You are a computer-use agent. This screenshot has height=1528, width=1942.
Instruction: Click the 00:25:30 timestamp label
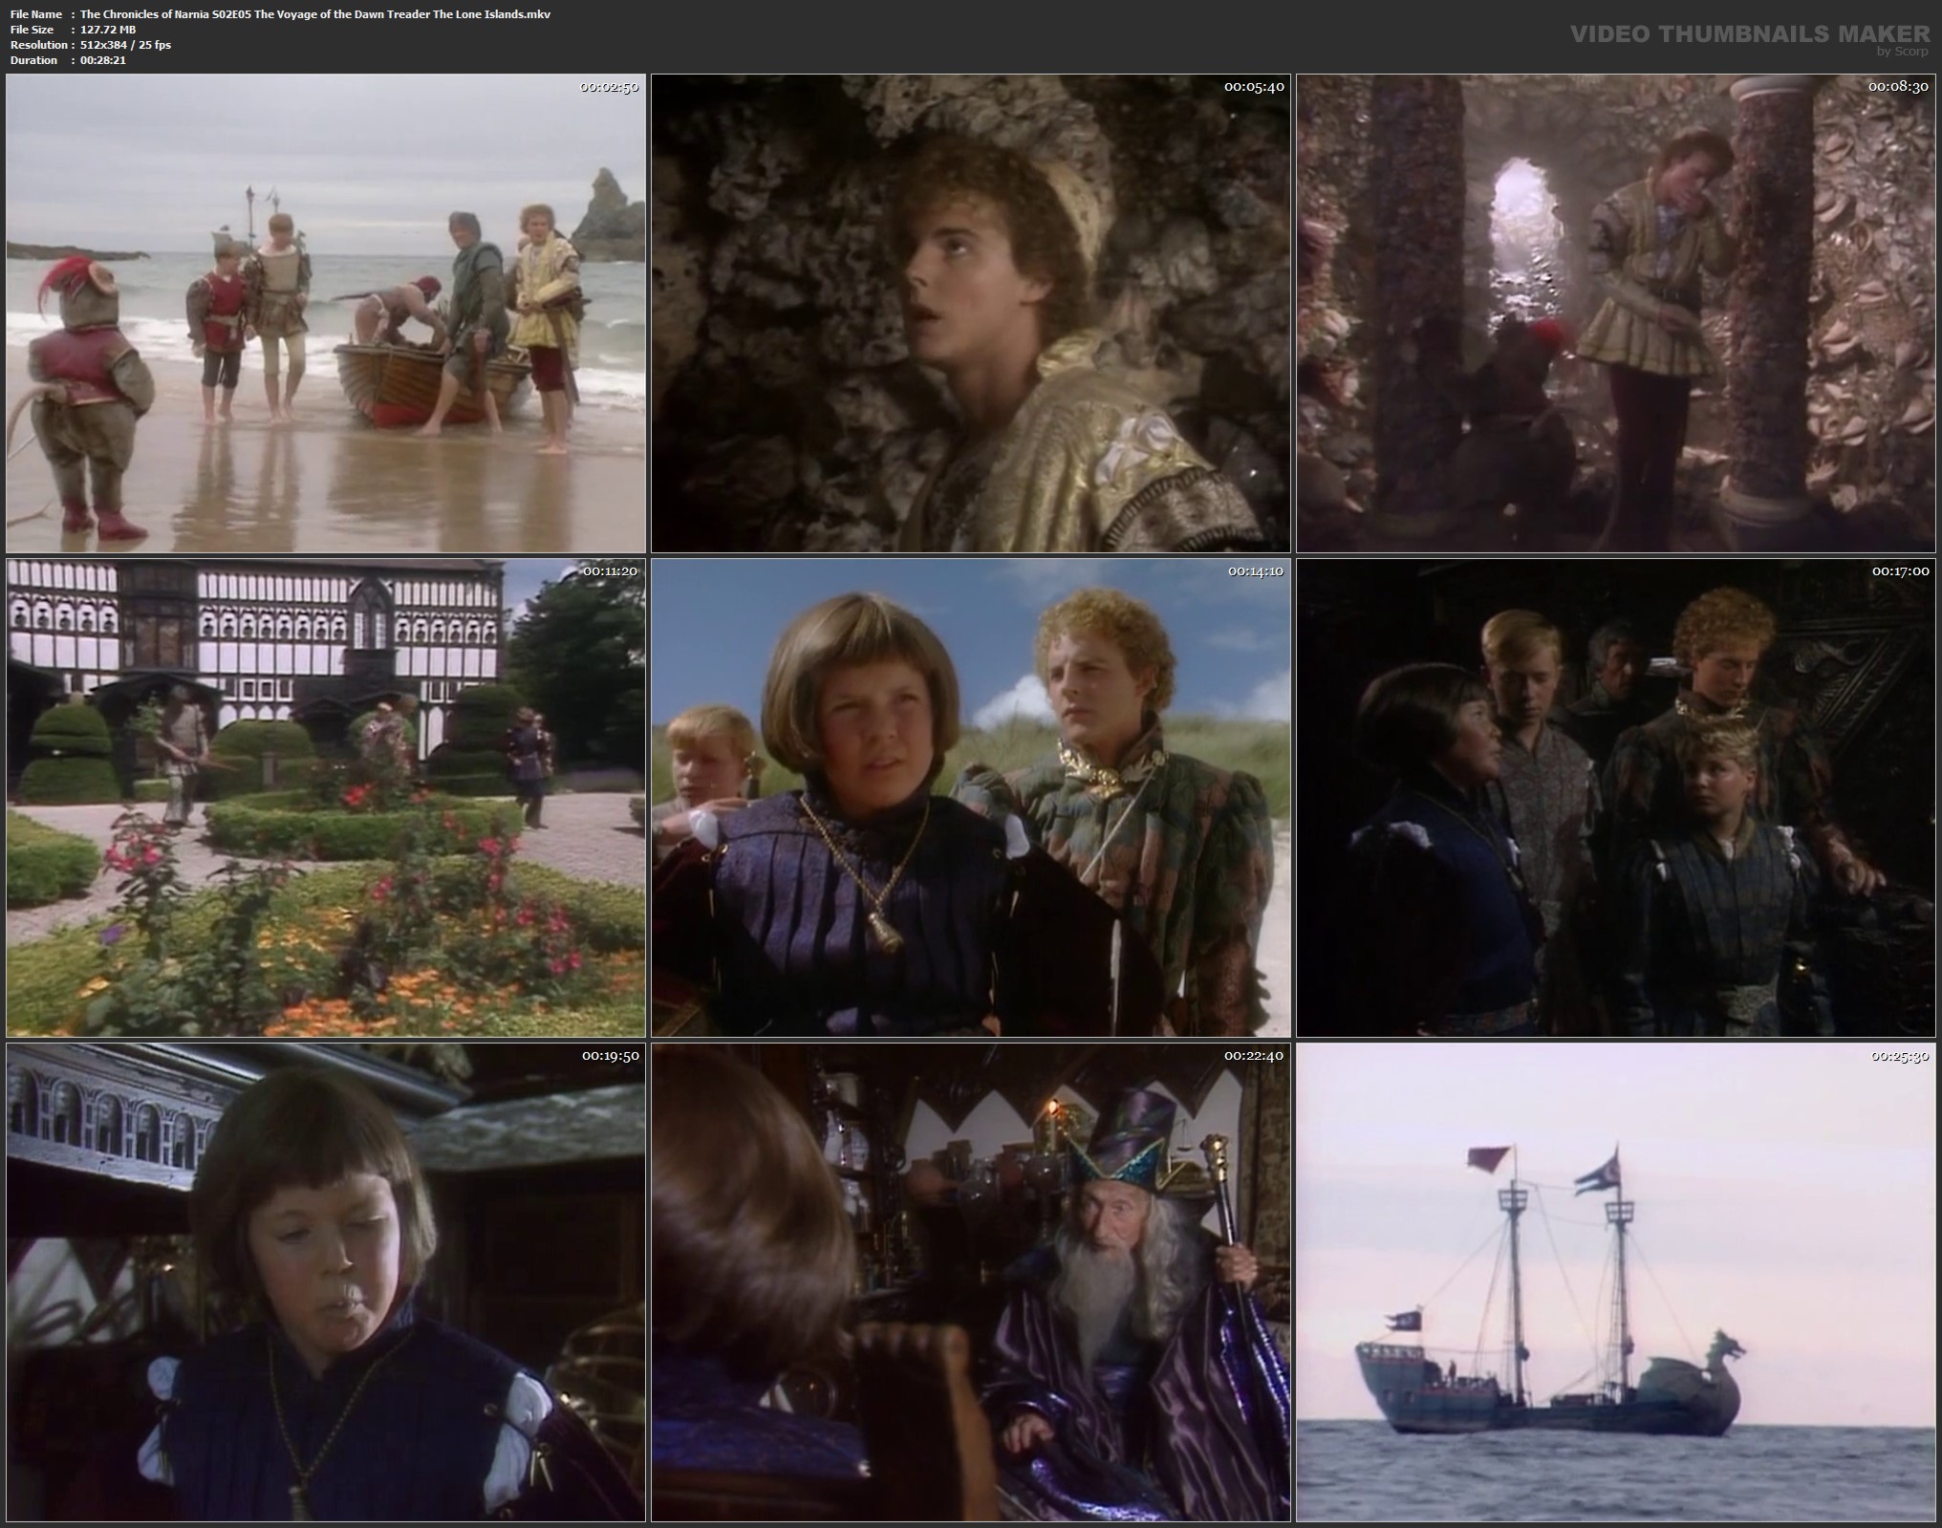click(x=1899, y=1056)
